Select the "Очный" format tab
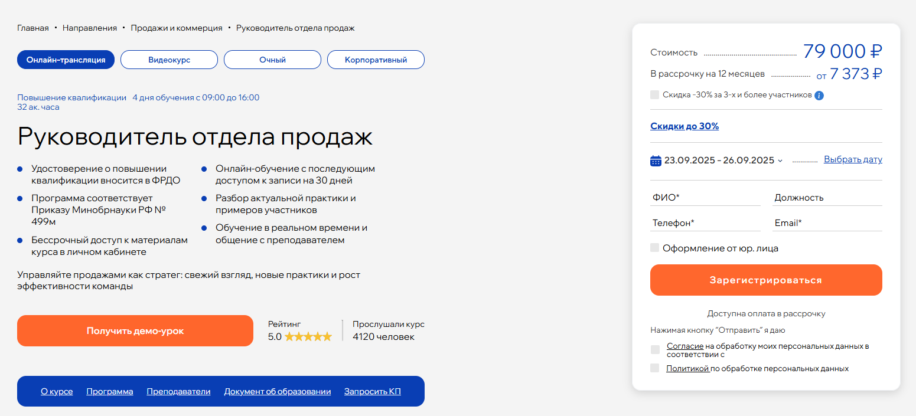The height and width of the screenshot is (416, 916). [x=272, y=60]
